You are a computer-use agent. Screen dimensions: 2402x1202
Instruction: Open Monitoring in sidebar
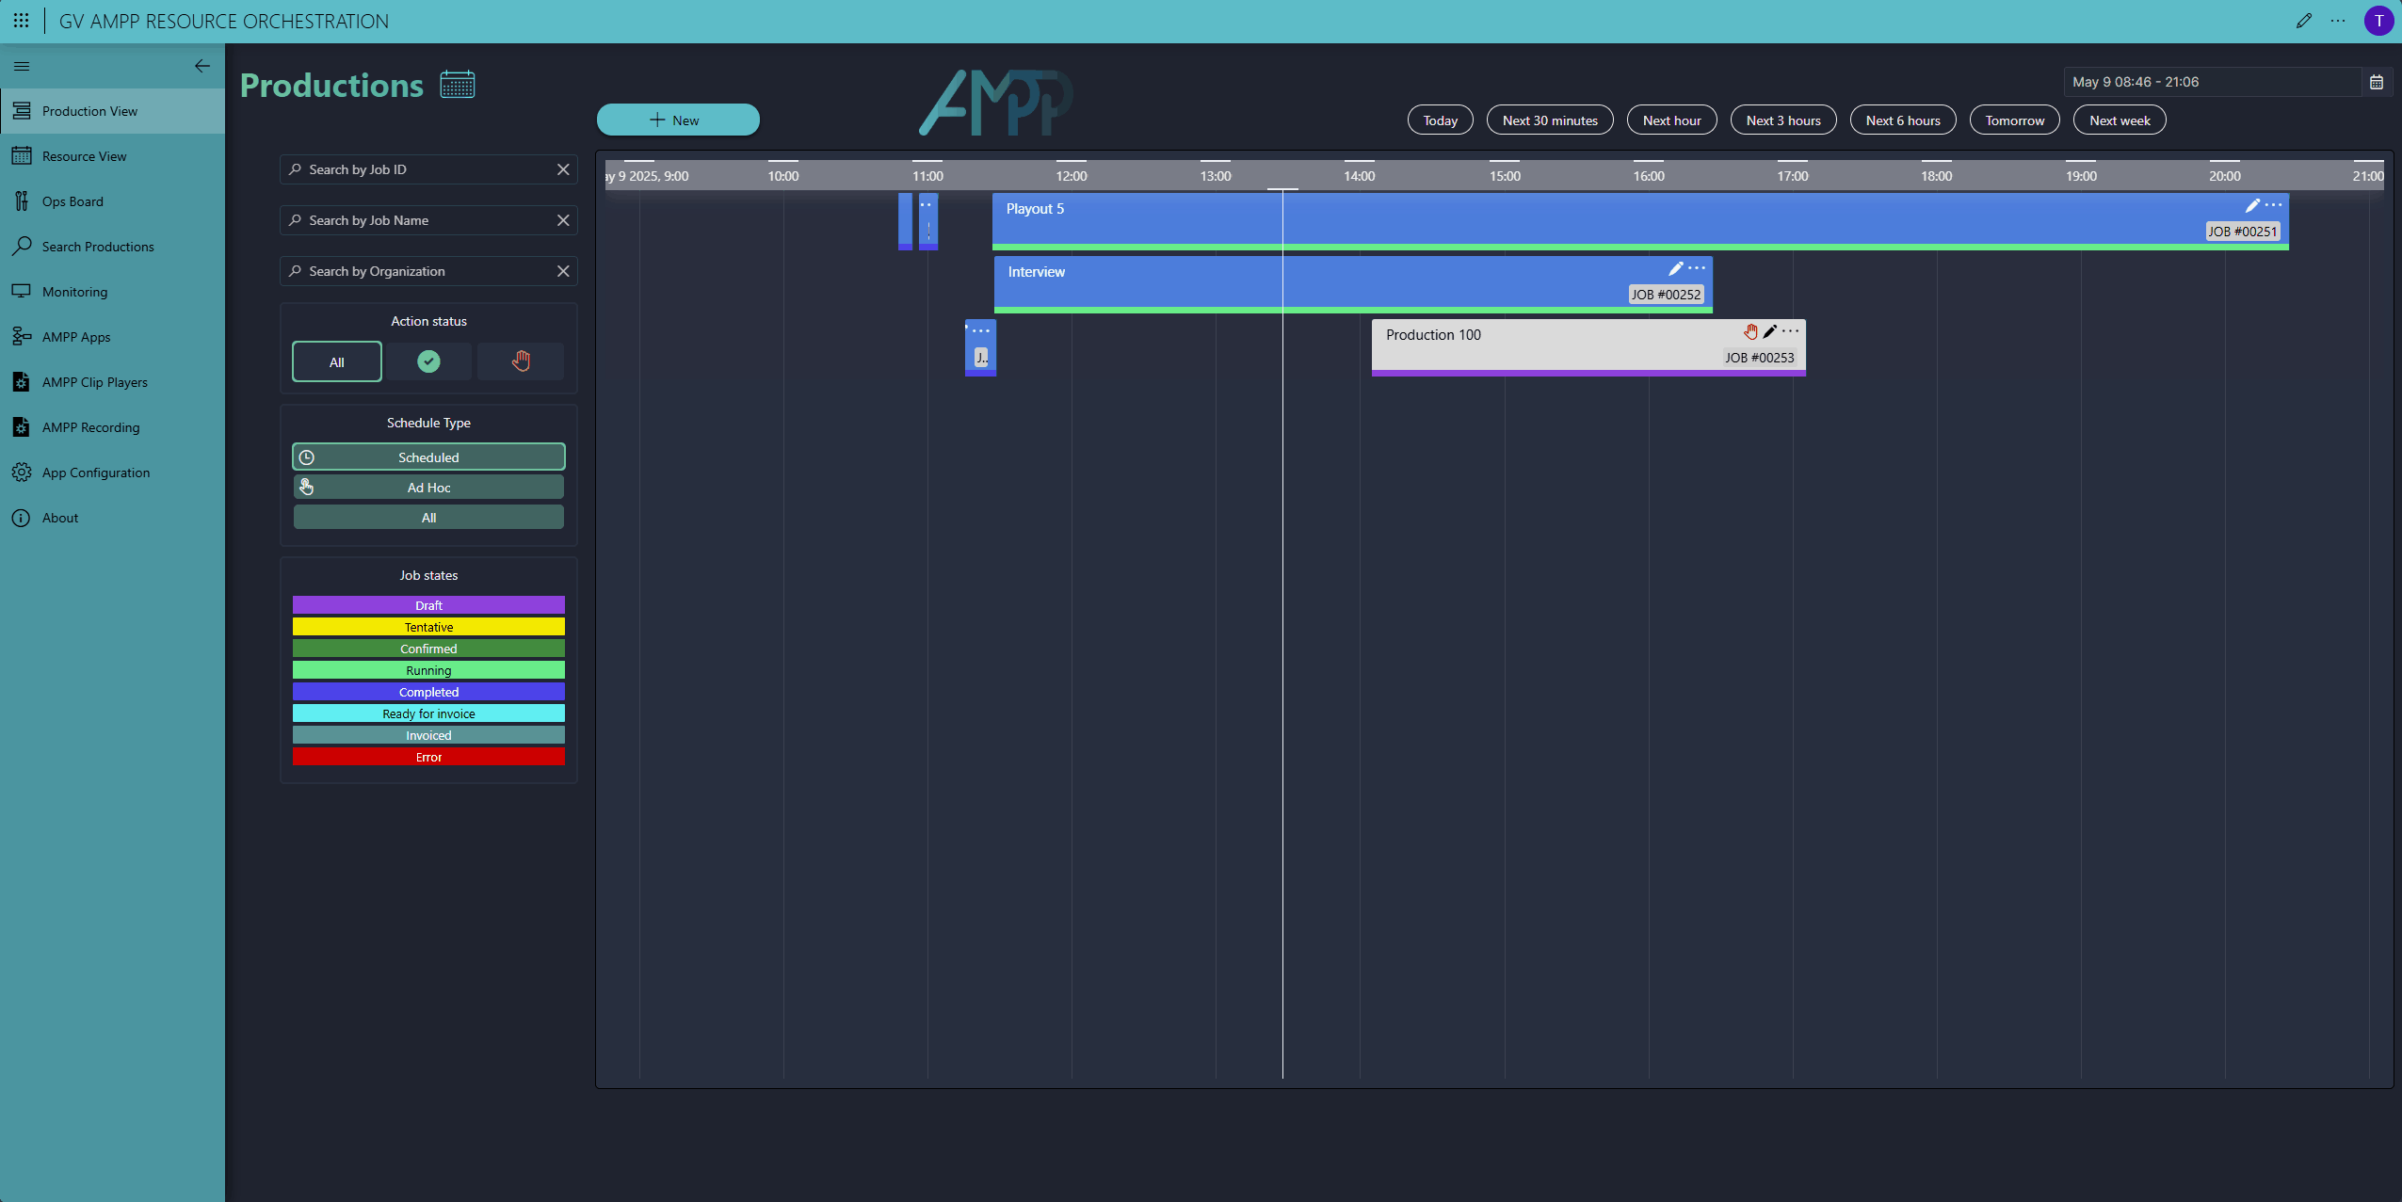pos(113,292)
